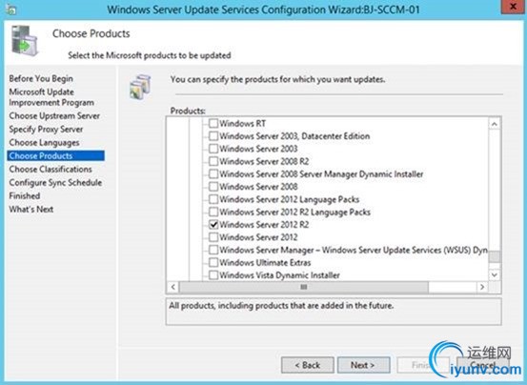
Task: Click the down arrow of products list scrollbar
Action: pyautogui.click(x=494, y=274)
